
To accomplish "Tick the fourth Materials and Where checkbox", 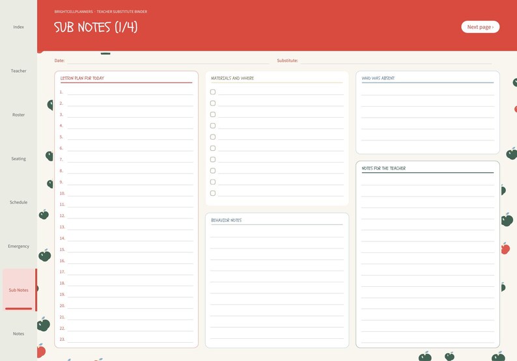I will (213, 126).
